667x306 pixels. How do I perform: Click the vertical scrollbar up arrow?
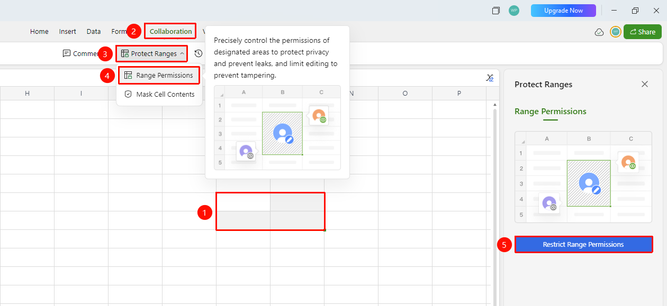pyautogui.click(x=494, y=104)
